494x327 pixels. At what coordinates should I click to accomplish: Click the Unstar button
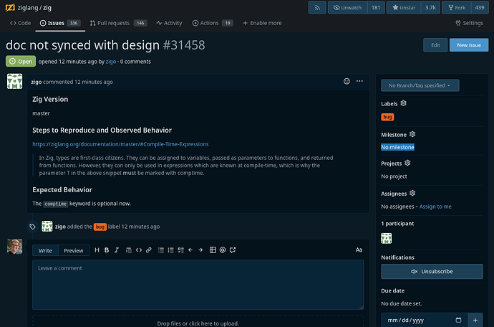tap(404, 8)
